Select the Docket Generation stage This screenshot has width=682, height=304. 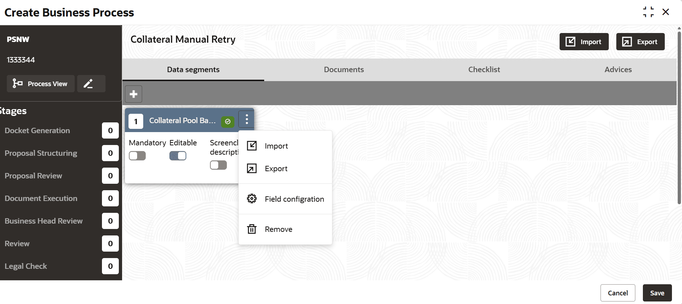pos(37,131)
